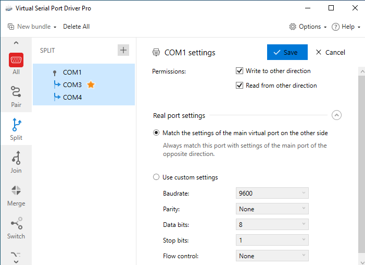
Task: Open the Flow control dropdown
Action: 272,256
